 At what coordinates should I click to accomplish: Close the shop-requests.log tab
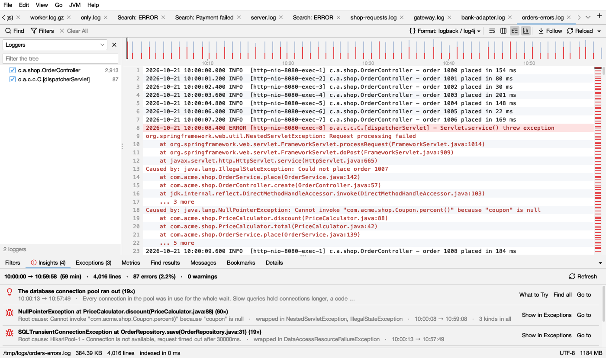tap(401, 17)
